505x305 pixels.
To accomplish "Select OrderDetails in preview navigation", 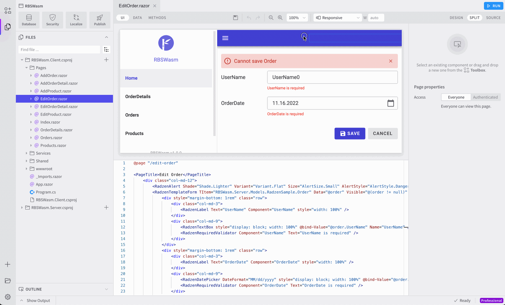I will pyautogui.click(x=166, y=96).
